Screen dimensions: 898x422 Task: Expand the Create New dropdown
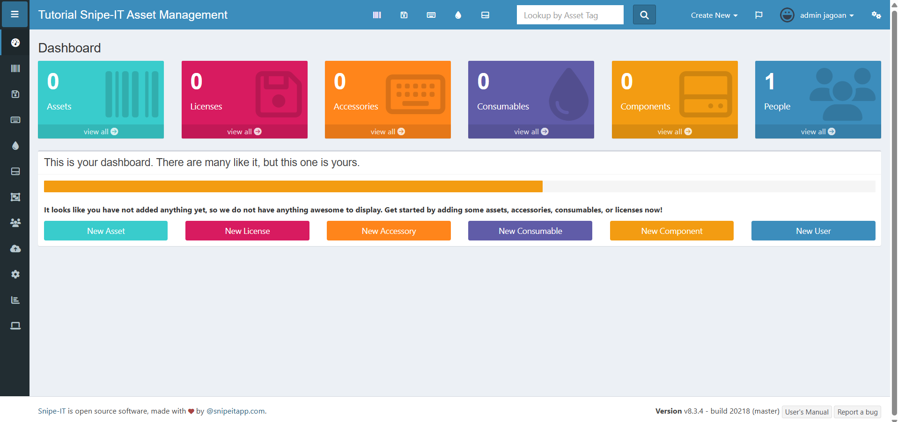714,15
